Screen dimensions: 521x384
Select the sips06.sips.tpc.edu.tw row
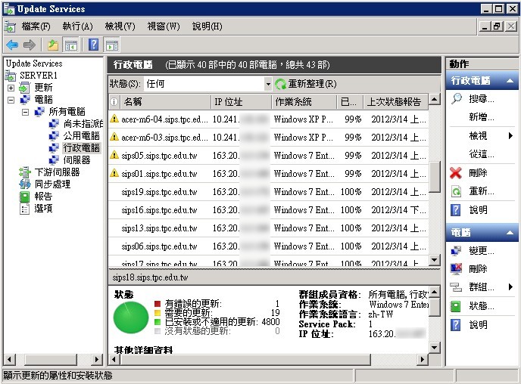tap(268, 246)
